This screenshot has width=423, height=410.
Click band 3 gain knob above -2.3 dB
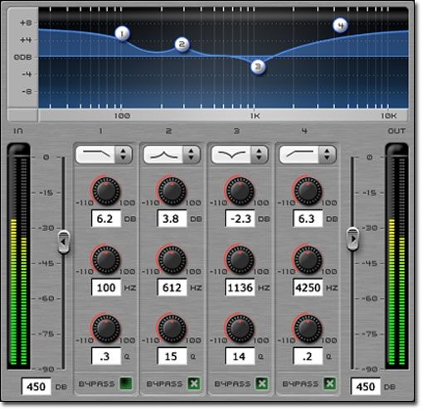[240, 191]
